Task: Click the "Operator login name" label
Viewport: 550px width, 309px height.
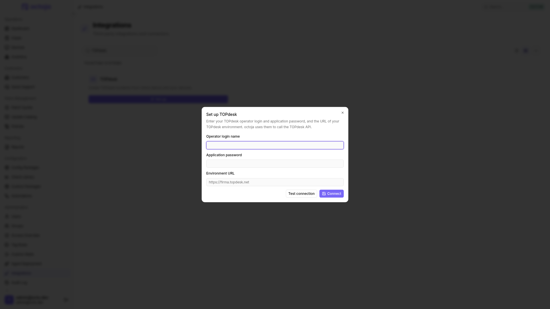Action: coord(223,136)
